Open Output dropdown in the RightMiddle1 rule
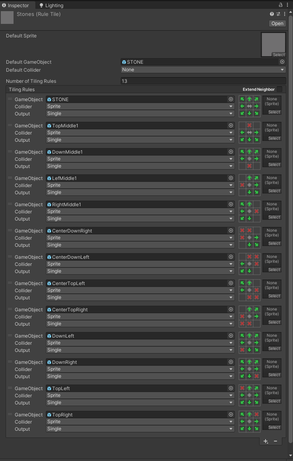Image resolution: width=293 pixels, height=461 pixels. (140, 219)
